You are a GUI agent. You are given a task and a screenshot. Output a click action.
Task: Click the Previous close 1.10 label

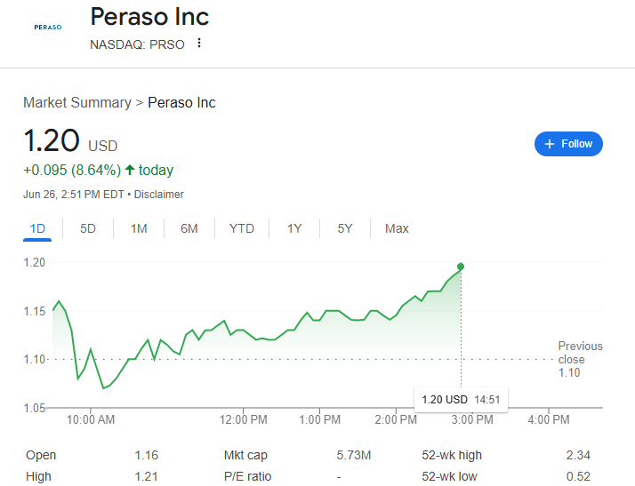coord(580,359)
